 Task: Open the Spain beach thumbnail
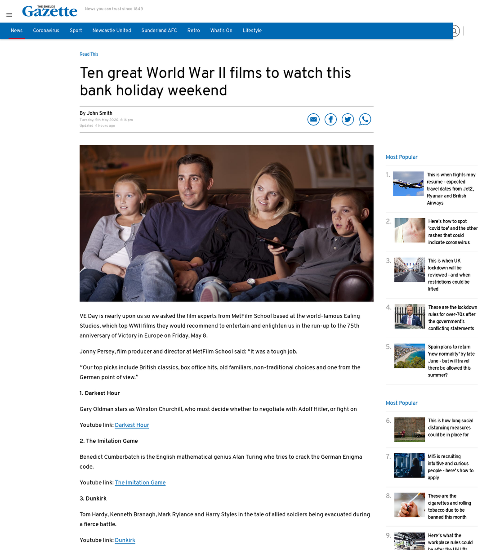[x=410, y=356]
